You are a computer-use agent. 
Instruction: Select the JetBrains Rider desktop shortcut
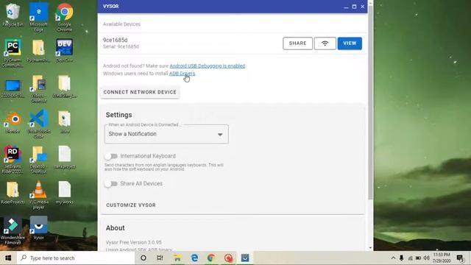coord(13,160)
